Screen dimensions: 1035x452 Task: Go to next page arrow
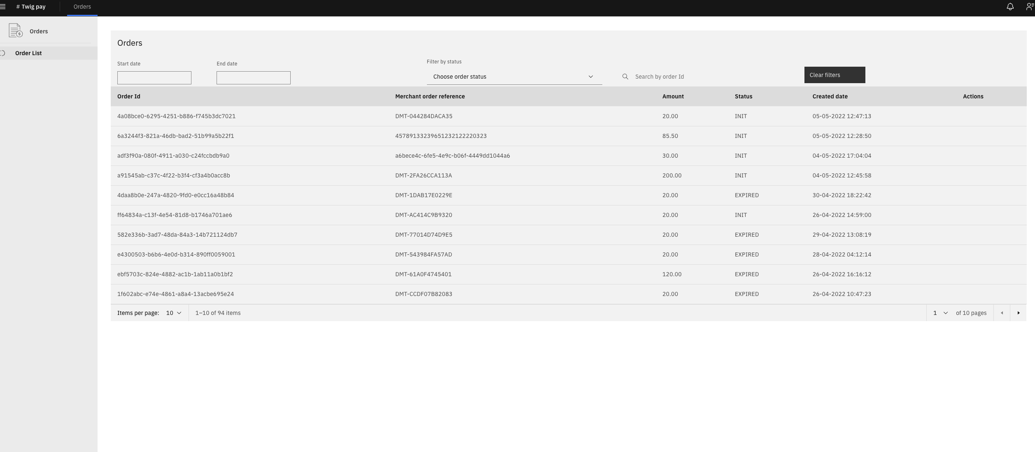pos(1018,313)
